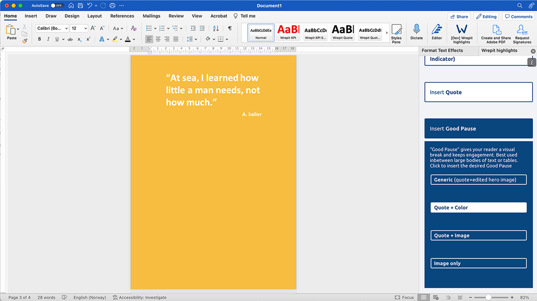The image size is (537, 301).
Task: Open the Dictate tool
Action: (416, 33)
